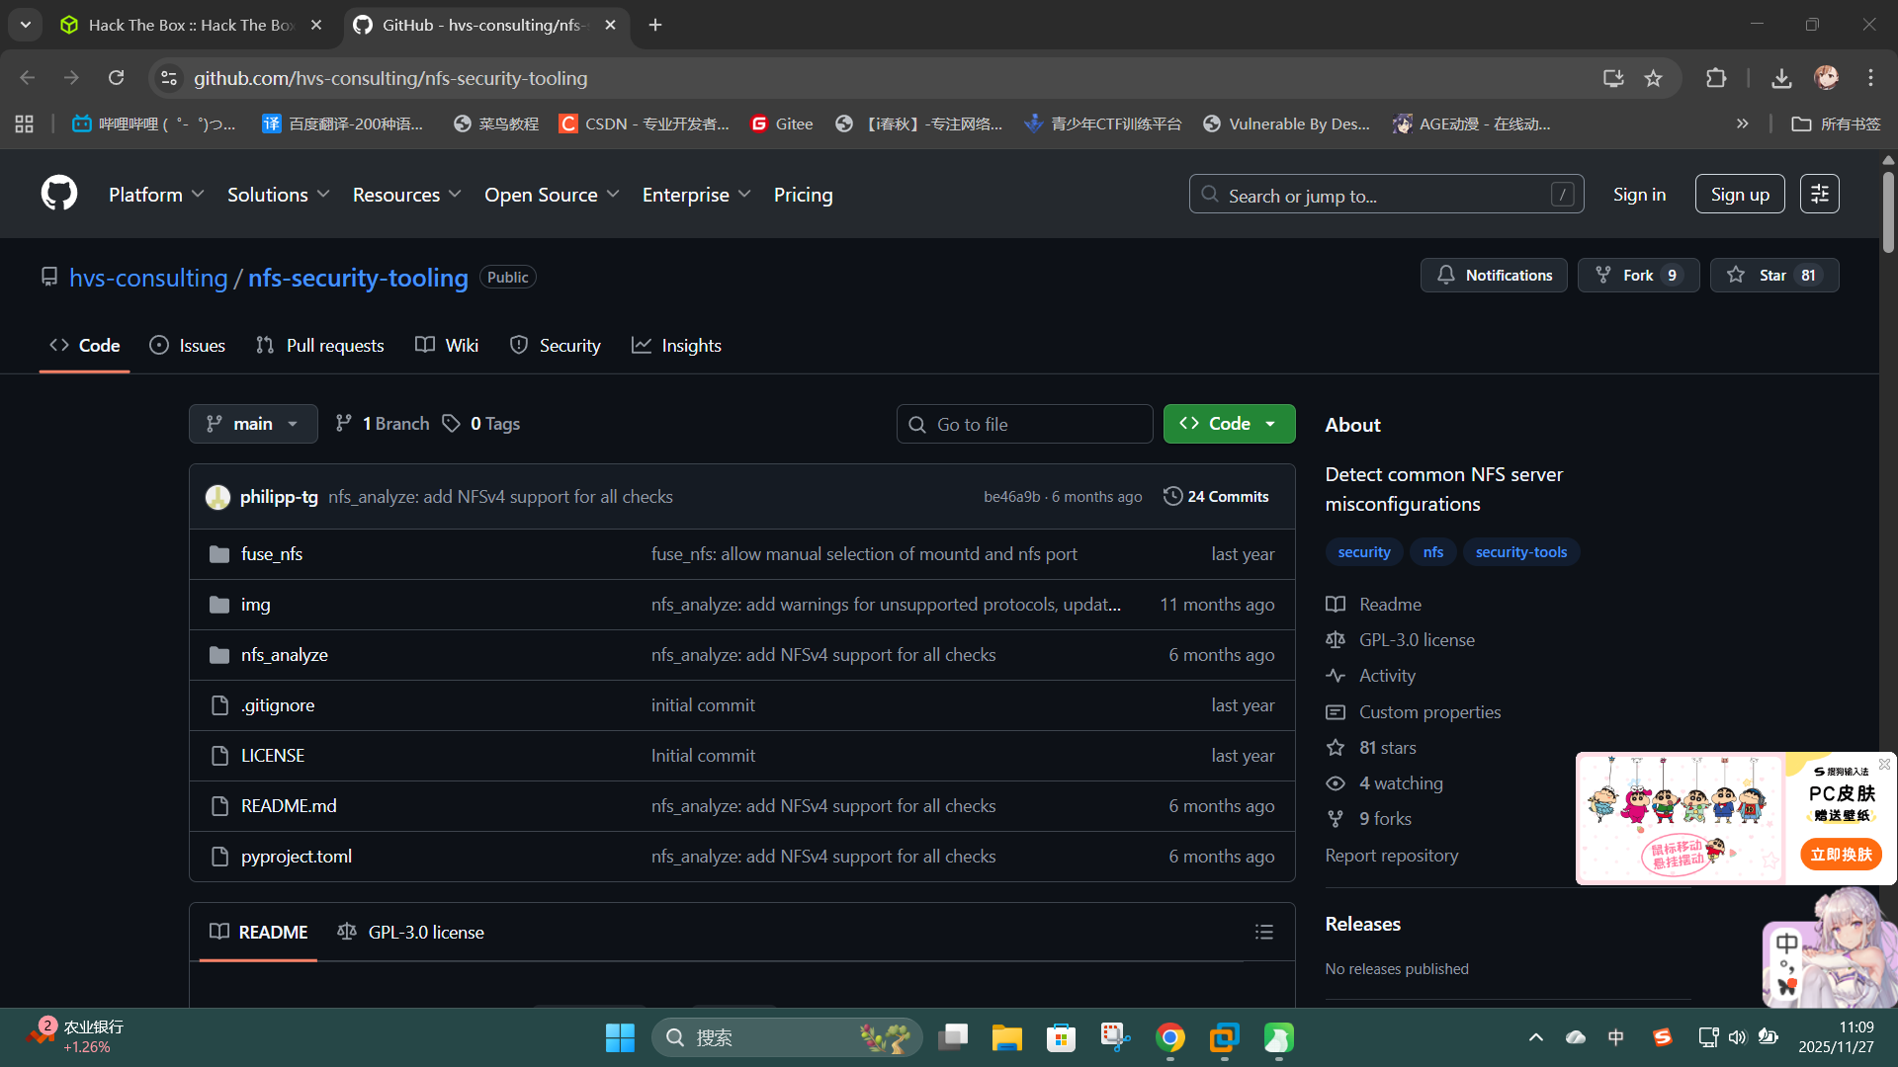Click the GitHub Octocat logo
Viewport: 1898px width, 1067px height.
click(x=59, y=194)
